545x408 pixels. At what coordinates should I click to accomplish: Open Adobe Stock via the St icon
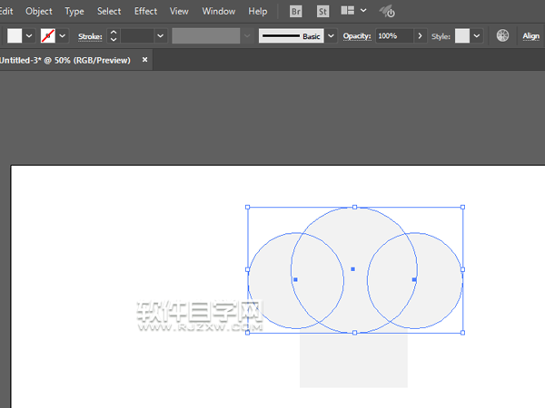[322, 12]
